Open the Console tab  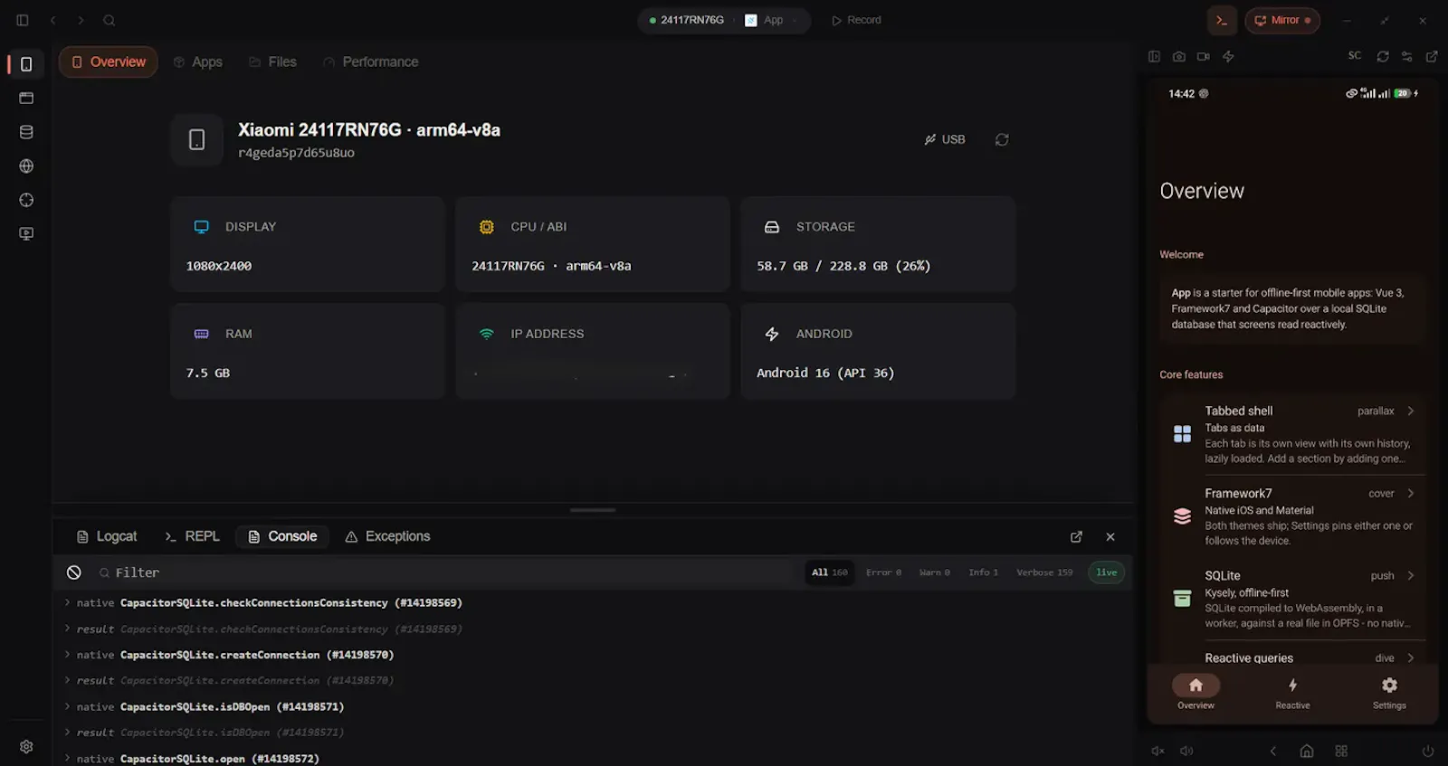click(282, 536)
